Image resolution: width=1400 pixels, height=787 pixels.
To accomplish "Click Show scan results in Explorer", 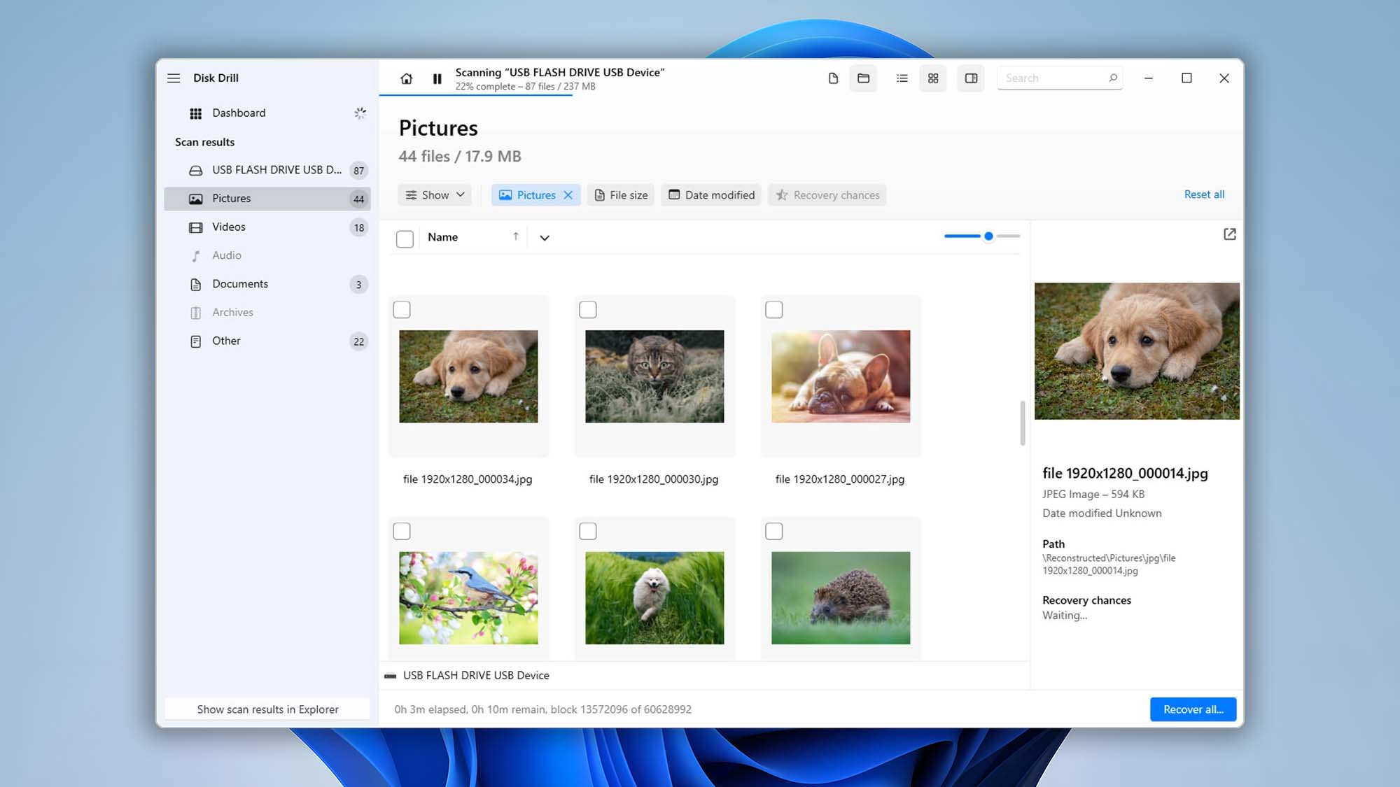I will (x=267, y=709).
